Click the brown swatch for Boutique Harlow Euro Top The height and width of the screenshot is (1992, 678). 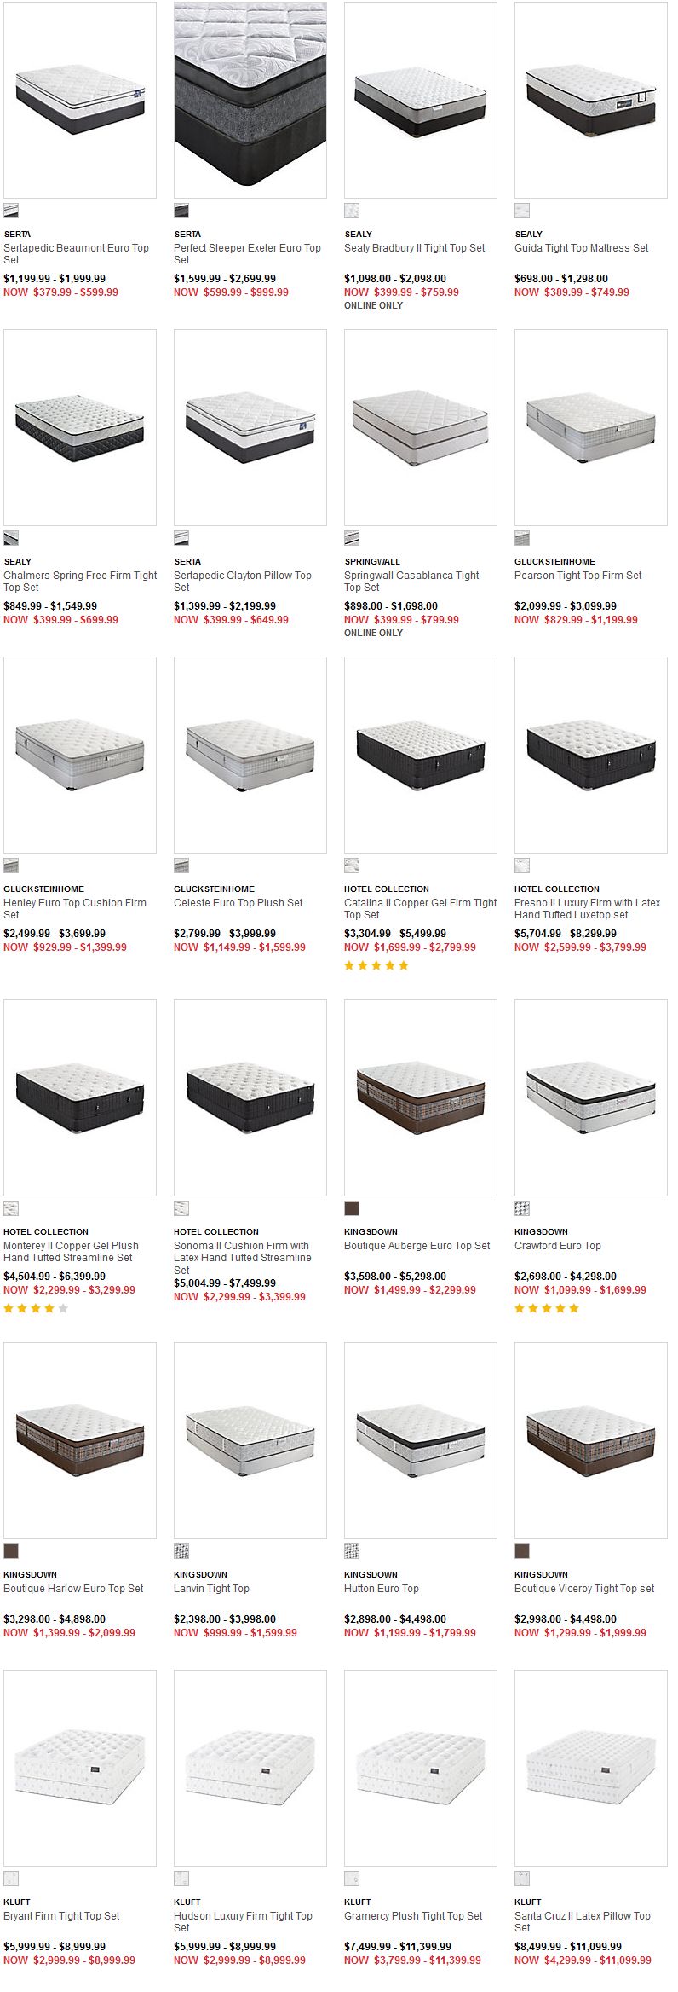click(11, 1551)
